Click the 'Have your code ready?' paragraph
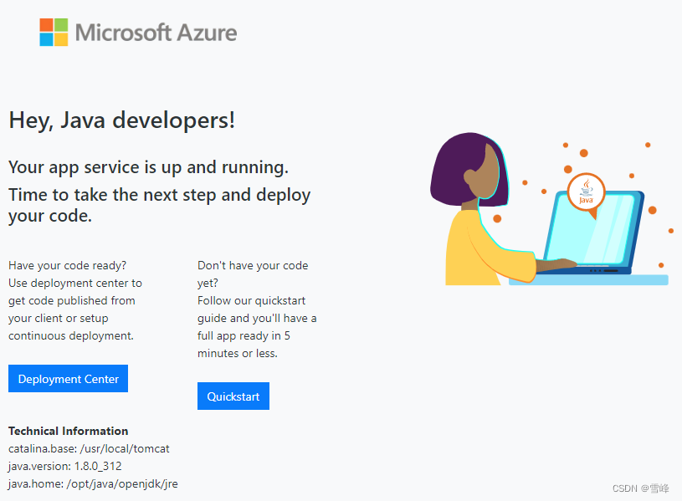Screen dimensions: 682x501 coord(75,300)
